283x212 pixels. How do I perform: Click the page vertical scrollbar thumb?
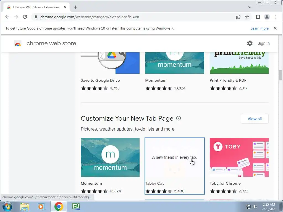pyautogui.click(x=280, y=75)
